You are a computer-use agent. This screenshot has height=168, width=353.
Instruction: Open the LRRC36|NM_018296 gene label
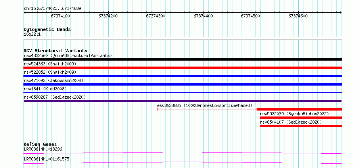coord(43,149)
